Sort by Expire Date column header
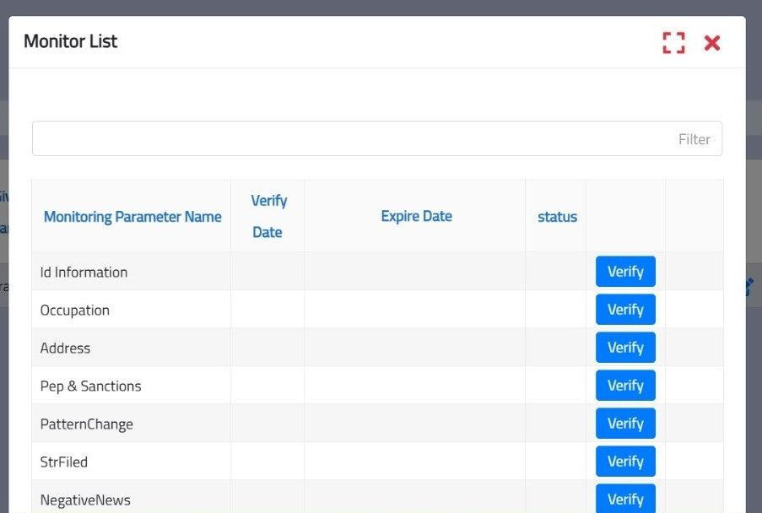The image size is (762, 513). click(416, 216)
